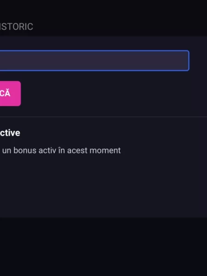The width and height of the screenshot is (207, 276).
Task: Click the blank area right of the 'ctive' heading
Action: pyautogui.click(x=113, y=133)
